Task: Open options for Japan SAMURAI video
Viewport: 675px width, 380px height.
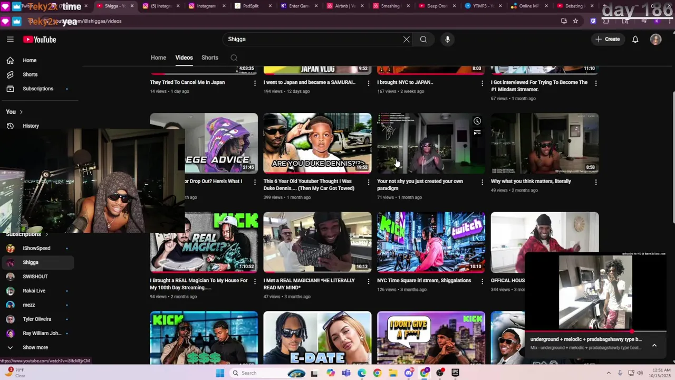Action: [x=369, y=83]
